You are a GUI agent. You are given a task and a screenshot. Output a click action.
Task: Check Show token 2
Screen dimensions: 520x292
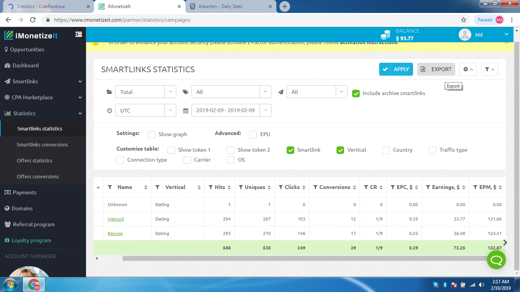pos(231,150)
